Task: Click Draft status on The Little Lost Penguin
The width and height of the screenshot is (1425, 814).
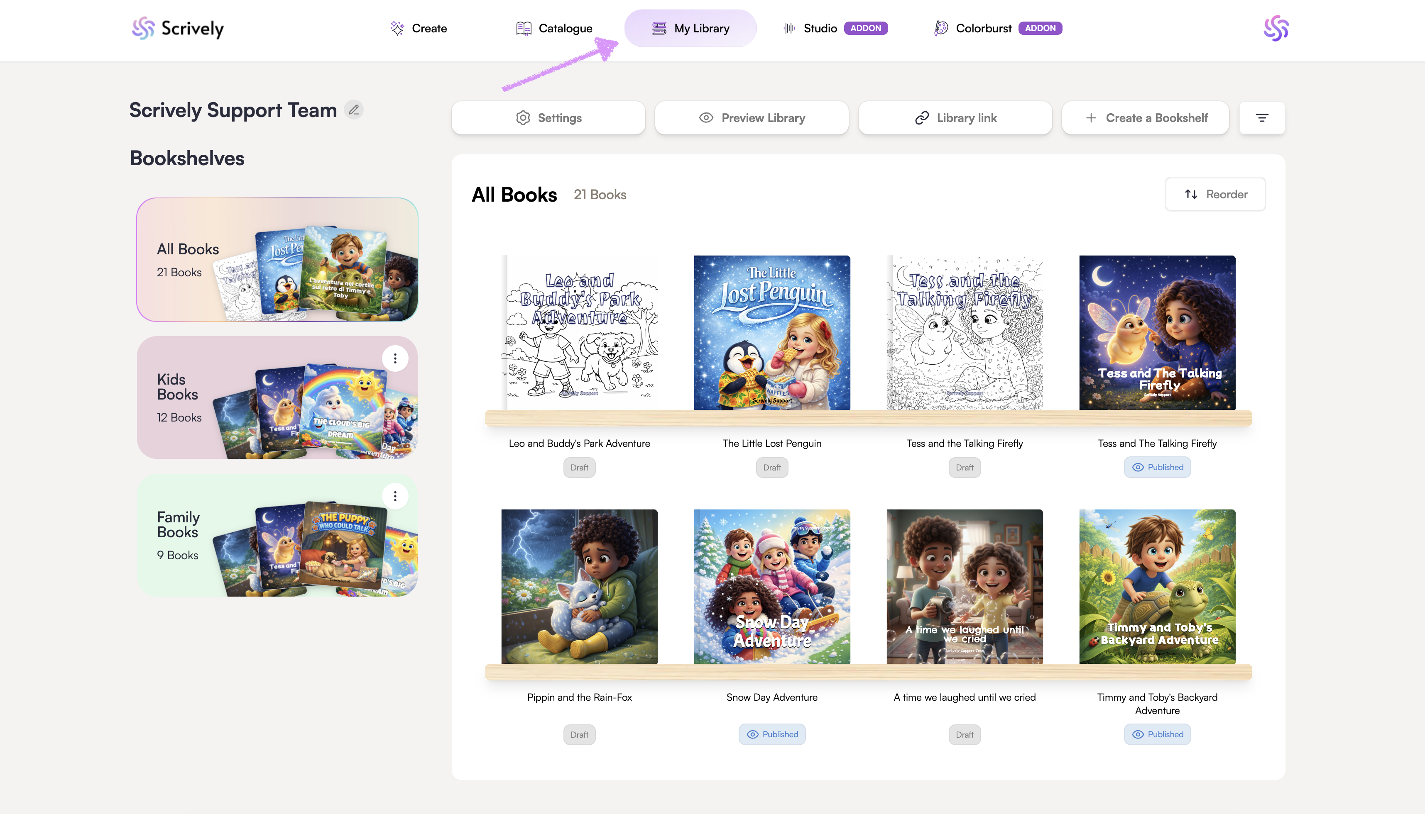Action: point(771,468)
